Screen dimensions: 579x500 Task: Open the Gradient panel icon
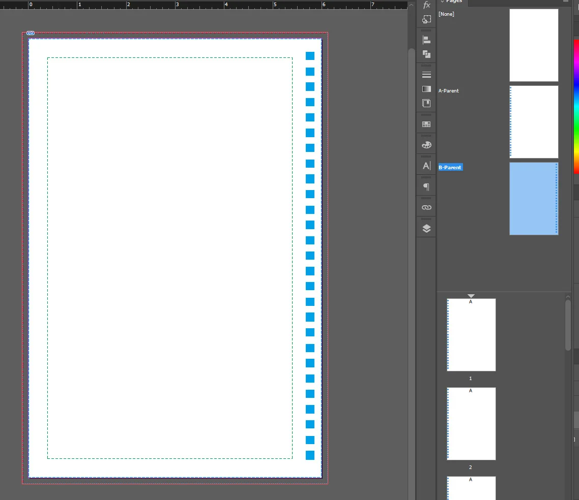click(x=426, y=89)
